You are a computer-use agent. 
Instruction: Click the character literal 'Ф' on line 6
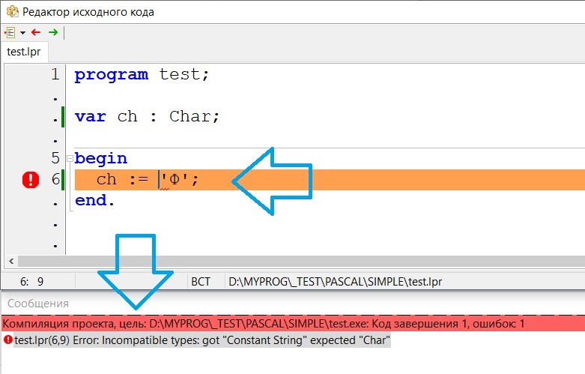175,180
